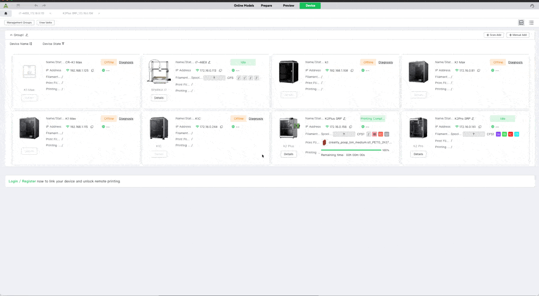
Task: Click the SPARKX i7 printer thumbnail
Action: [x=159, y=72]
